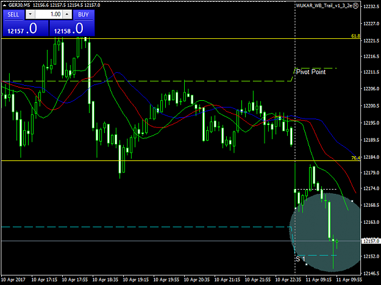Click the buy price 12158.0 tile
The image size is (381, 285).
(72, 28)
